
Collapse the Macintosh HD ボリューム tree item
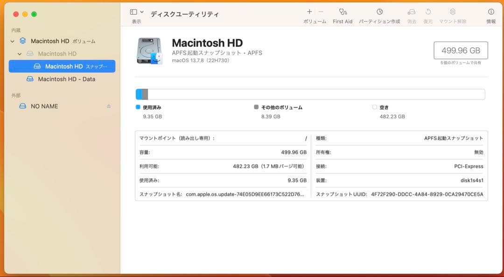click(x=12, y=41)
